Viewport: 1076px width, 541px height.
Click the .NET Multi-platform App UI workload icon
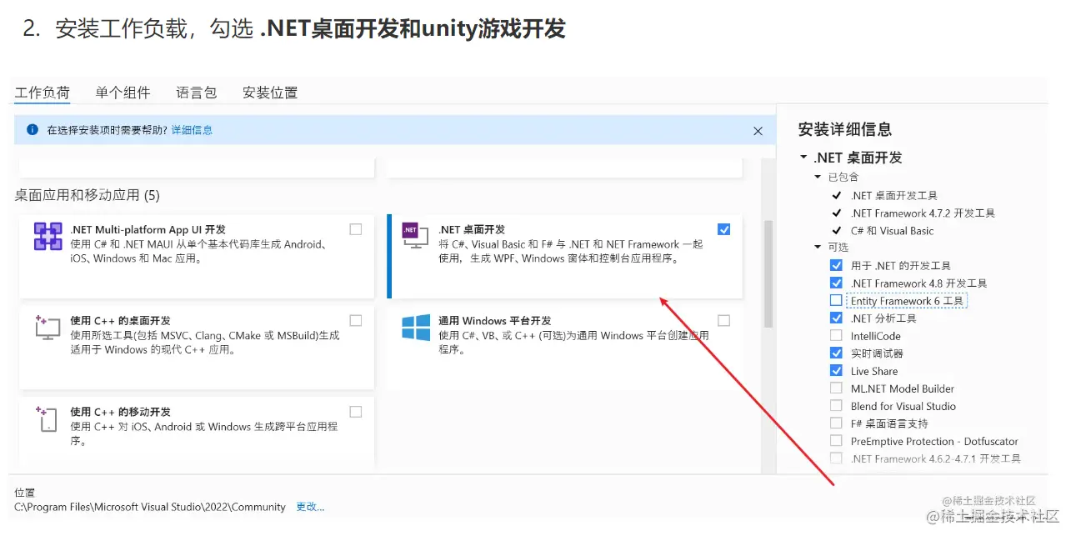[x=48, y=236]
